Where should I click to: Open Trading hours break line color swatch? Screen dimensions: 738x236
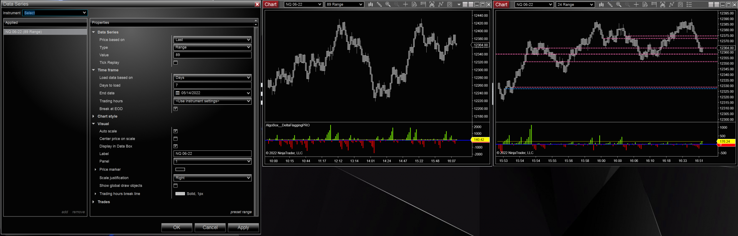click(180, 194)
